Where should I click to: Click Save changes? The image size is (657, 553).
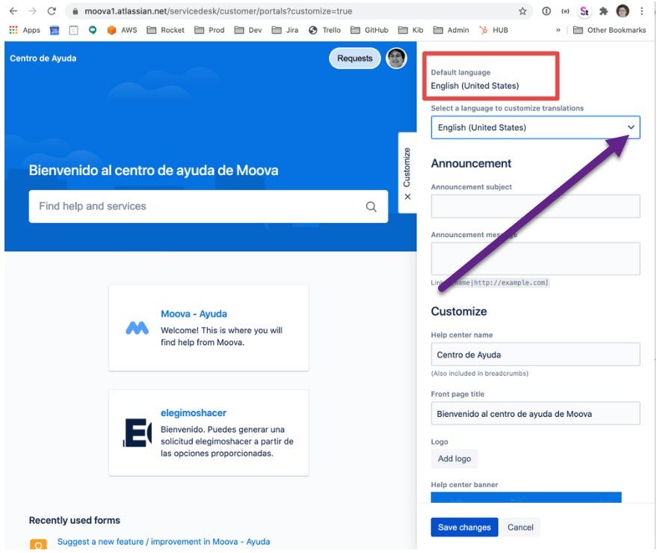point(464,528)
